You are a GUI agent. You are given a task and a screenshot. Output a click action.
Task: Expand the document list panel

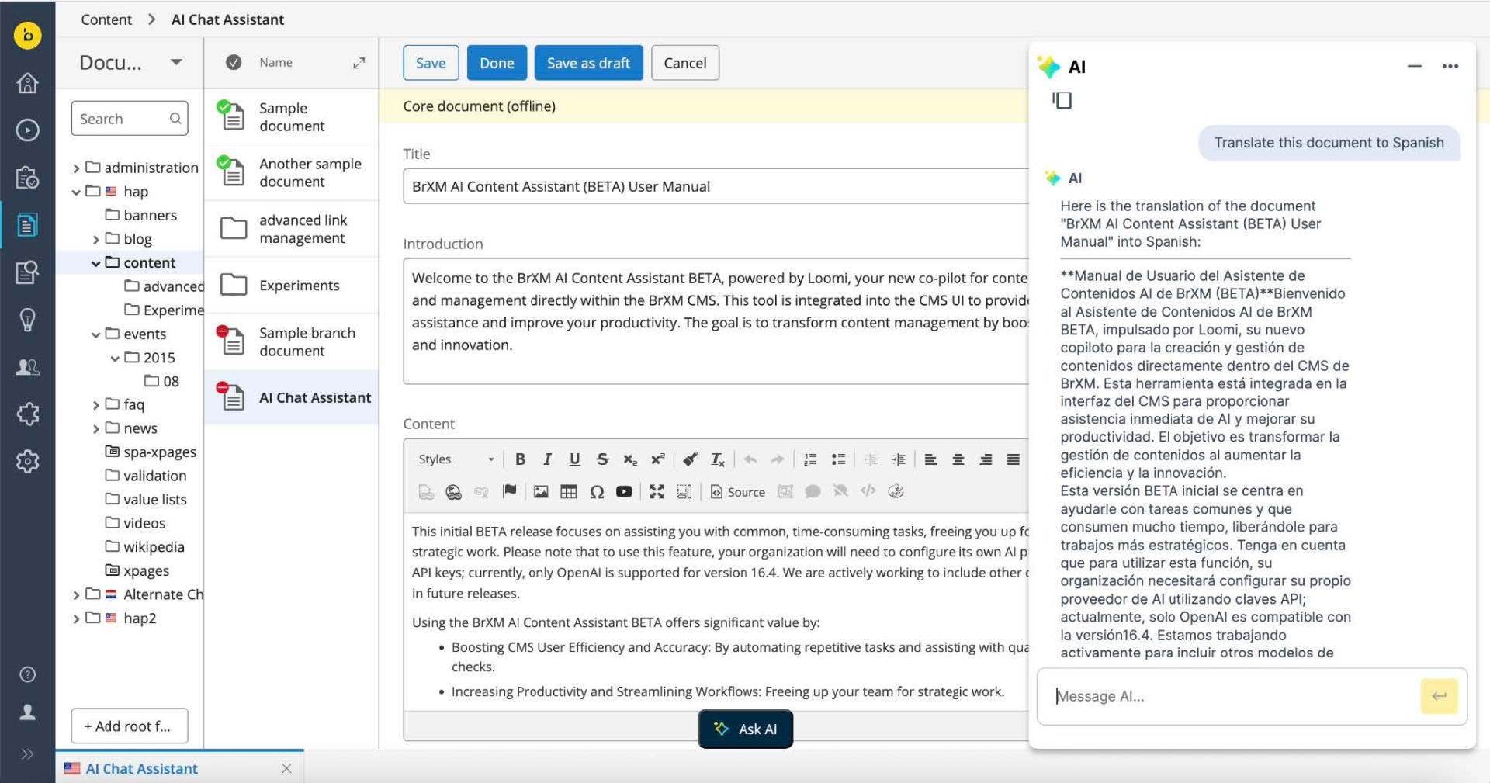click(x=359, y=63)
